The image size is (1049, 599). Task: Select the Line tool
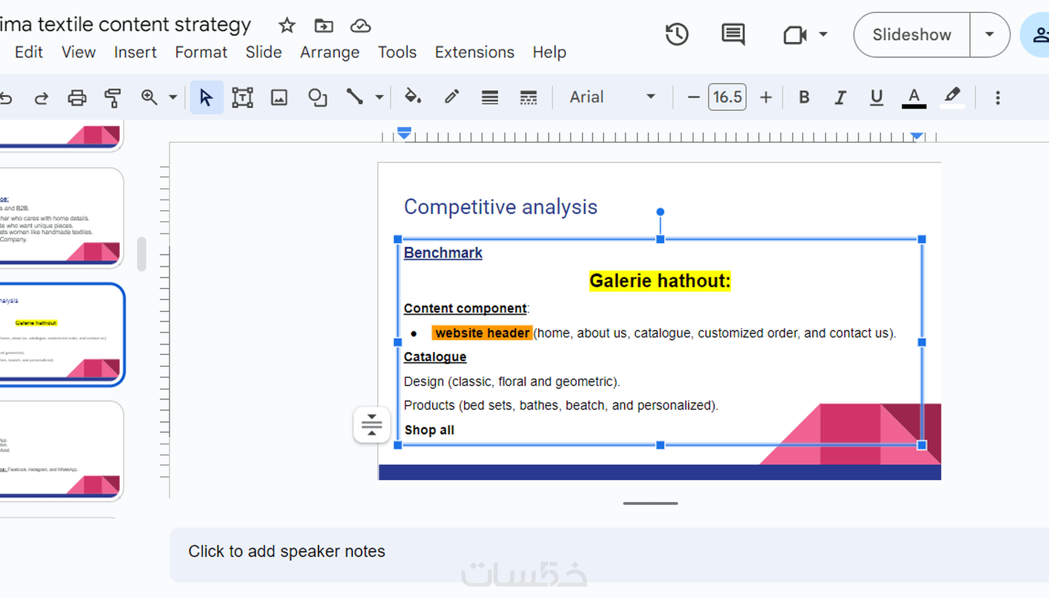pyautogui.click(x=354, y=96)
